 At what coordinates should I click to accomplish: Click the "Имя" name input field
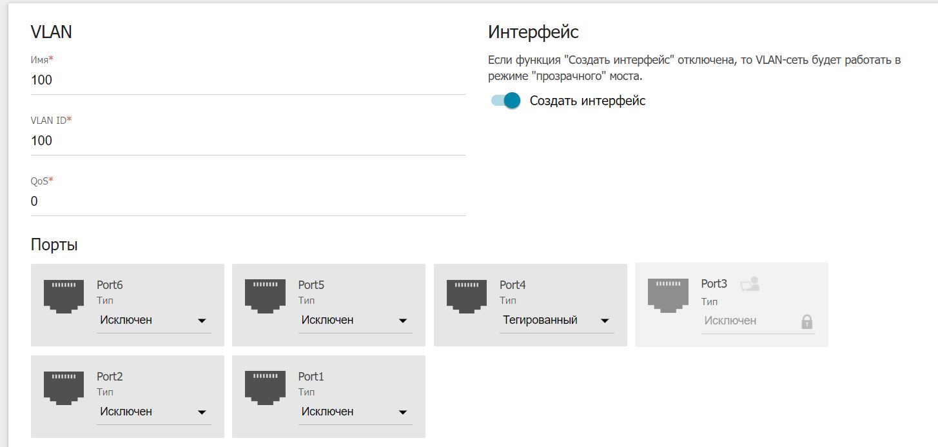248,81
